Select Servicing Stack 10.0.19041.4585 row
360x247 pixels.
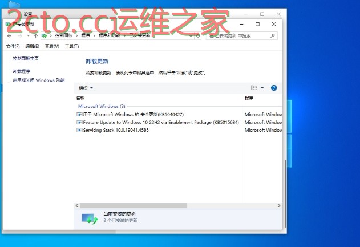pyautogui.click(x=179, y=130)
